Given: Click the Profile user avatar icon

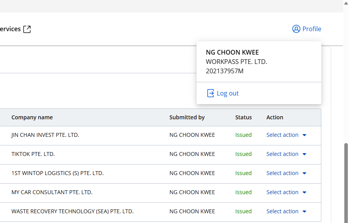Looking at the screenshot, I should click(x=296, y=29).
